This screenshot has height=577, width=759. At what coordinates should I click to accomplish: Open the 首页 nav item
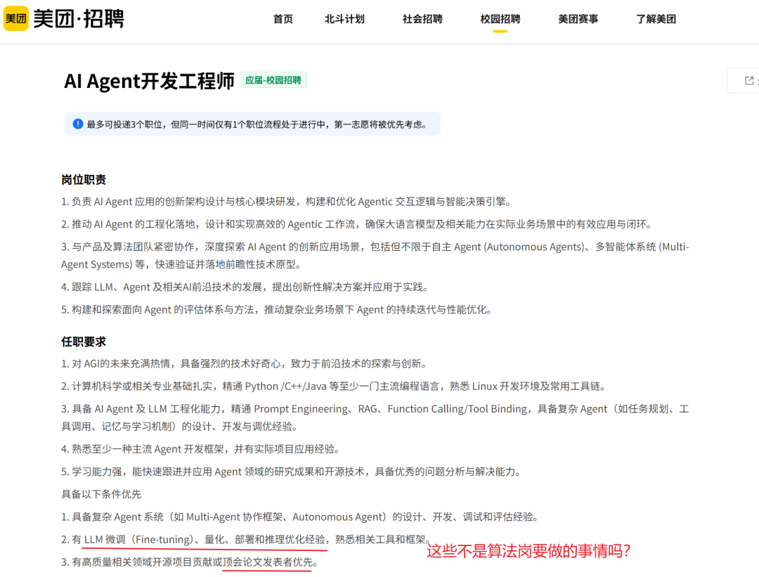[x=283, y=19]
